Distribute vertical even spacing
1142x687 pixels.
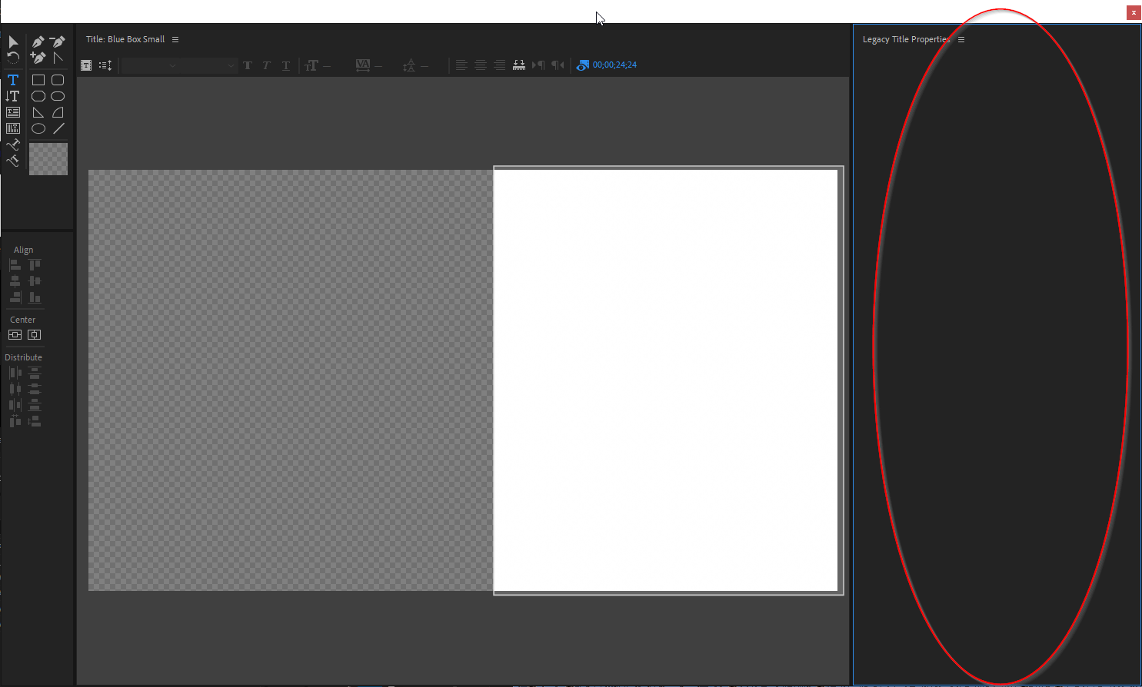35,421
